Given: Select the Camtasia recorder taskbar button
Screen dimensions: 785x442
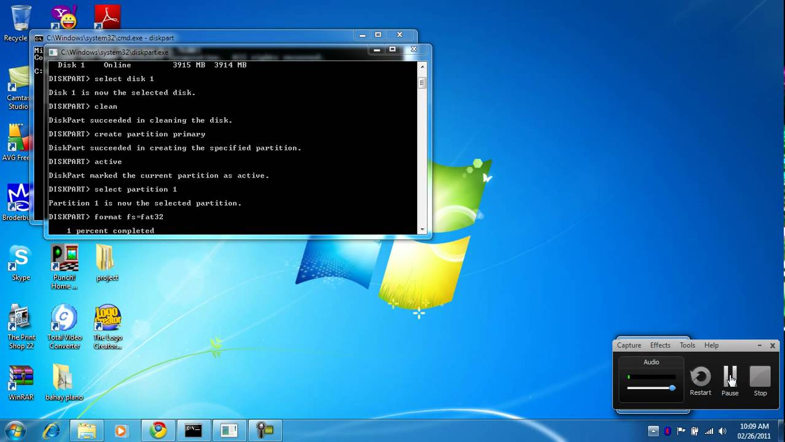Looking at the screenshot, I should pyautogui.click(x=265, y=430).
